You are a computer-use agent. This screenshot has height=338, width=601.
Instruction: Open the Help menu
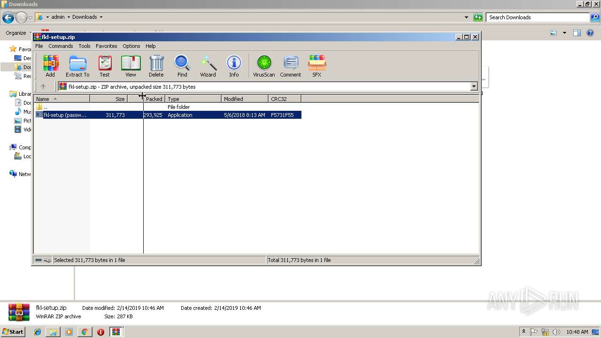click(150, 46)
